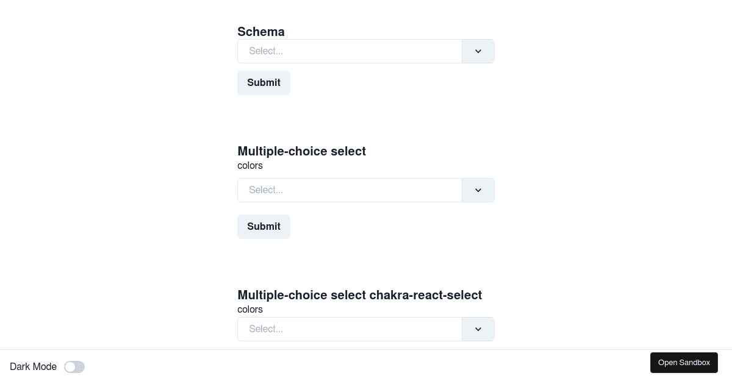Click the Multiple-choice select heading

pos(301,151)
